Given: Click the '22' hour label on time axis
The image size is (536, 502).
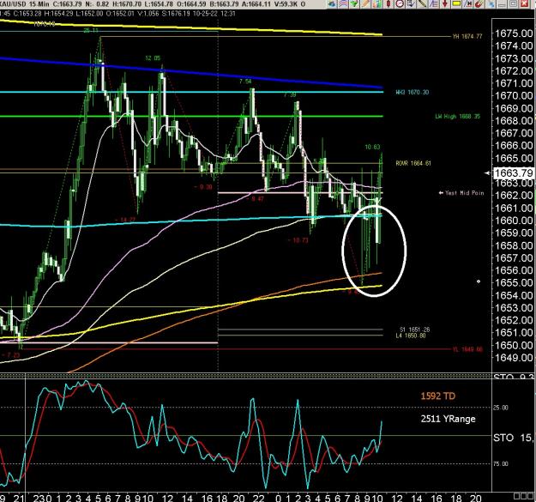Looking at the screenshot, I should pyautogui.click(x=259, y=498).
